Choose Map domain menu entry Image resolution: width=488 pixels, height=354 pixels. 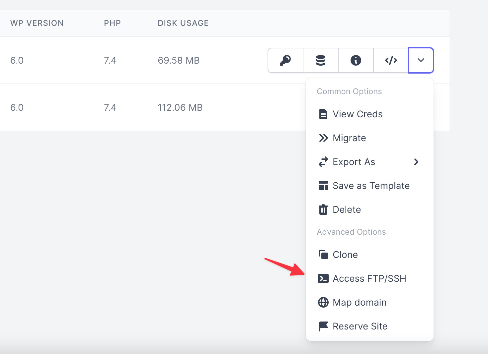(x=370, y=302)
